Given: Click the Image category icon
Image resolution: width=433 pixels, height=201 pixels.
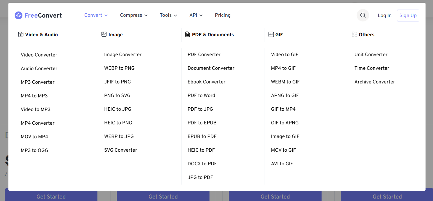Looking at the screenshot, I should pyautogui.click(x=104, y=34).
